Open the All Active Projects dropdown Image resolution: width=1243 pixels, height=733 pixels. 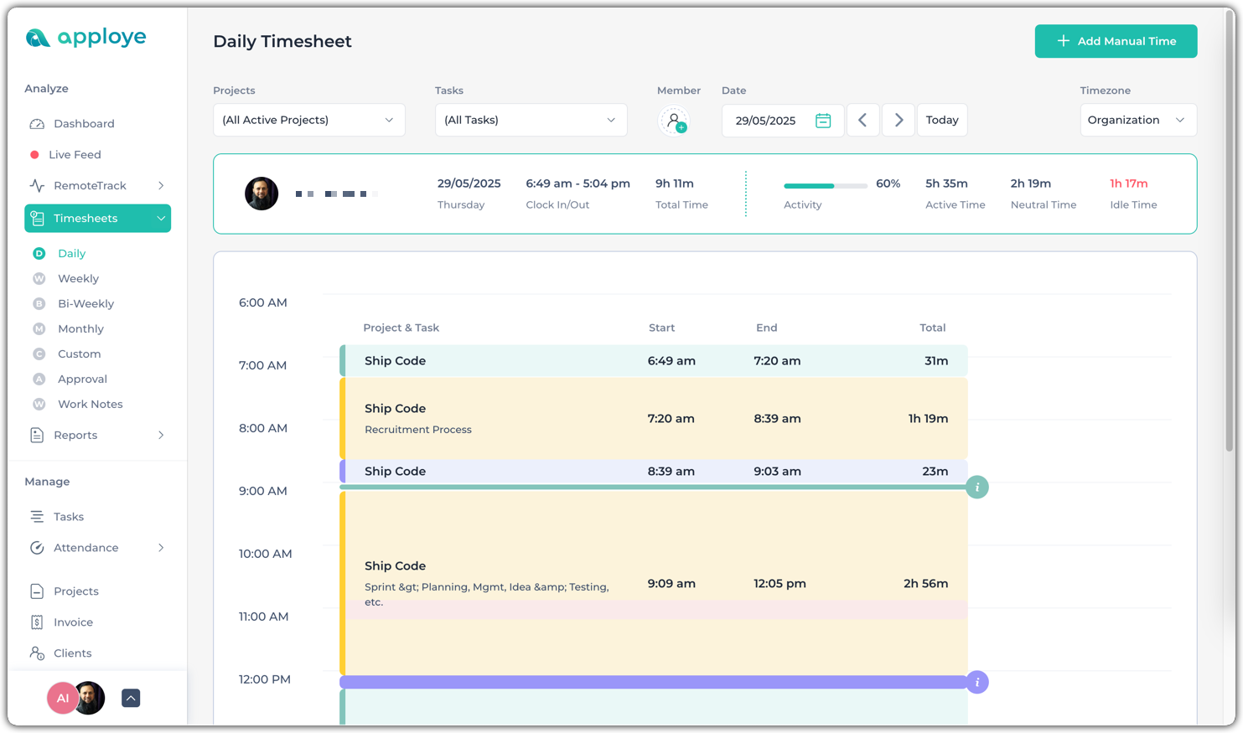308,121
